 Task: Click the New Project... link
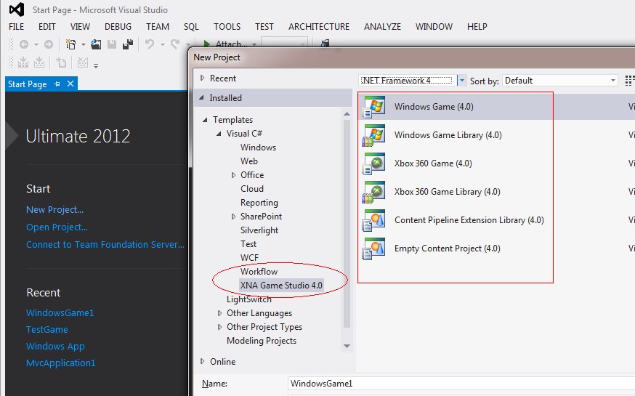pos(54,210)
